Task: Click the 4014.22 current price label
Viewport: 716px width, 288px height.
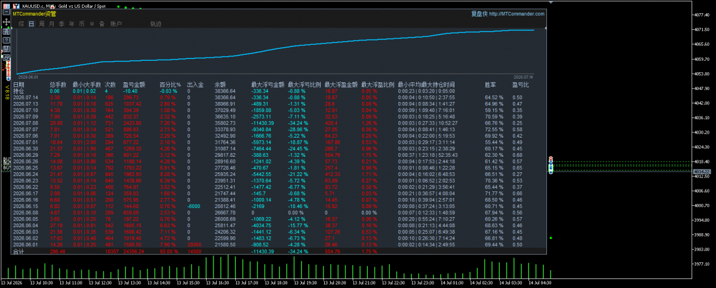Action: tap(702, 172)
